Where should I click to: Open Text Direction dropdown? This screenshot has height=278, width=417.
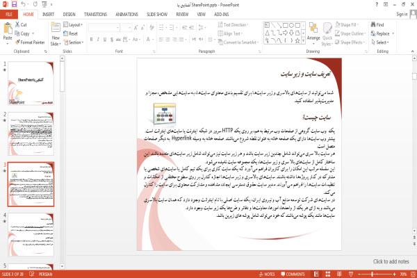point(234,25)
